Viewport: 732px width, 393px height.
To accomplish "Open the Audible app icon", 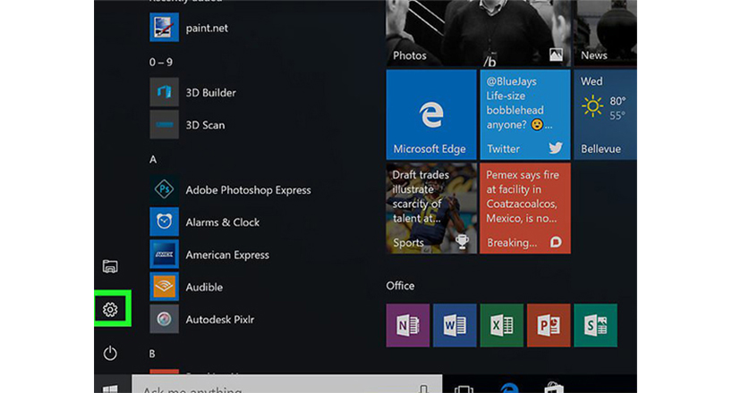I will point(164,286).
